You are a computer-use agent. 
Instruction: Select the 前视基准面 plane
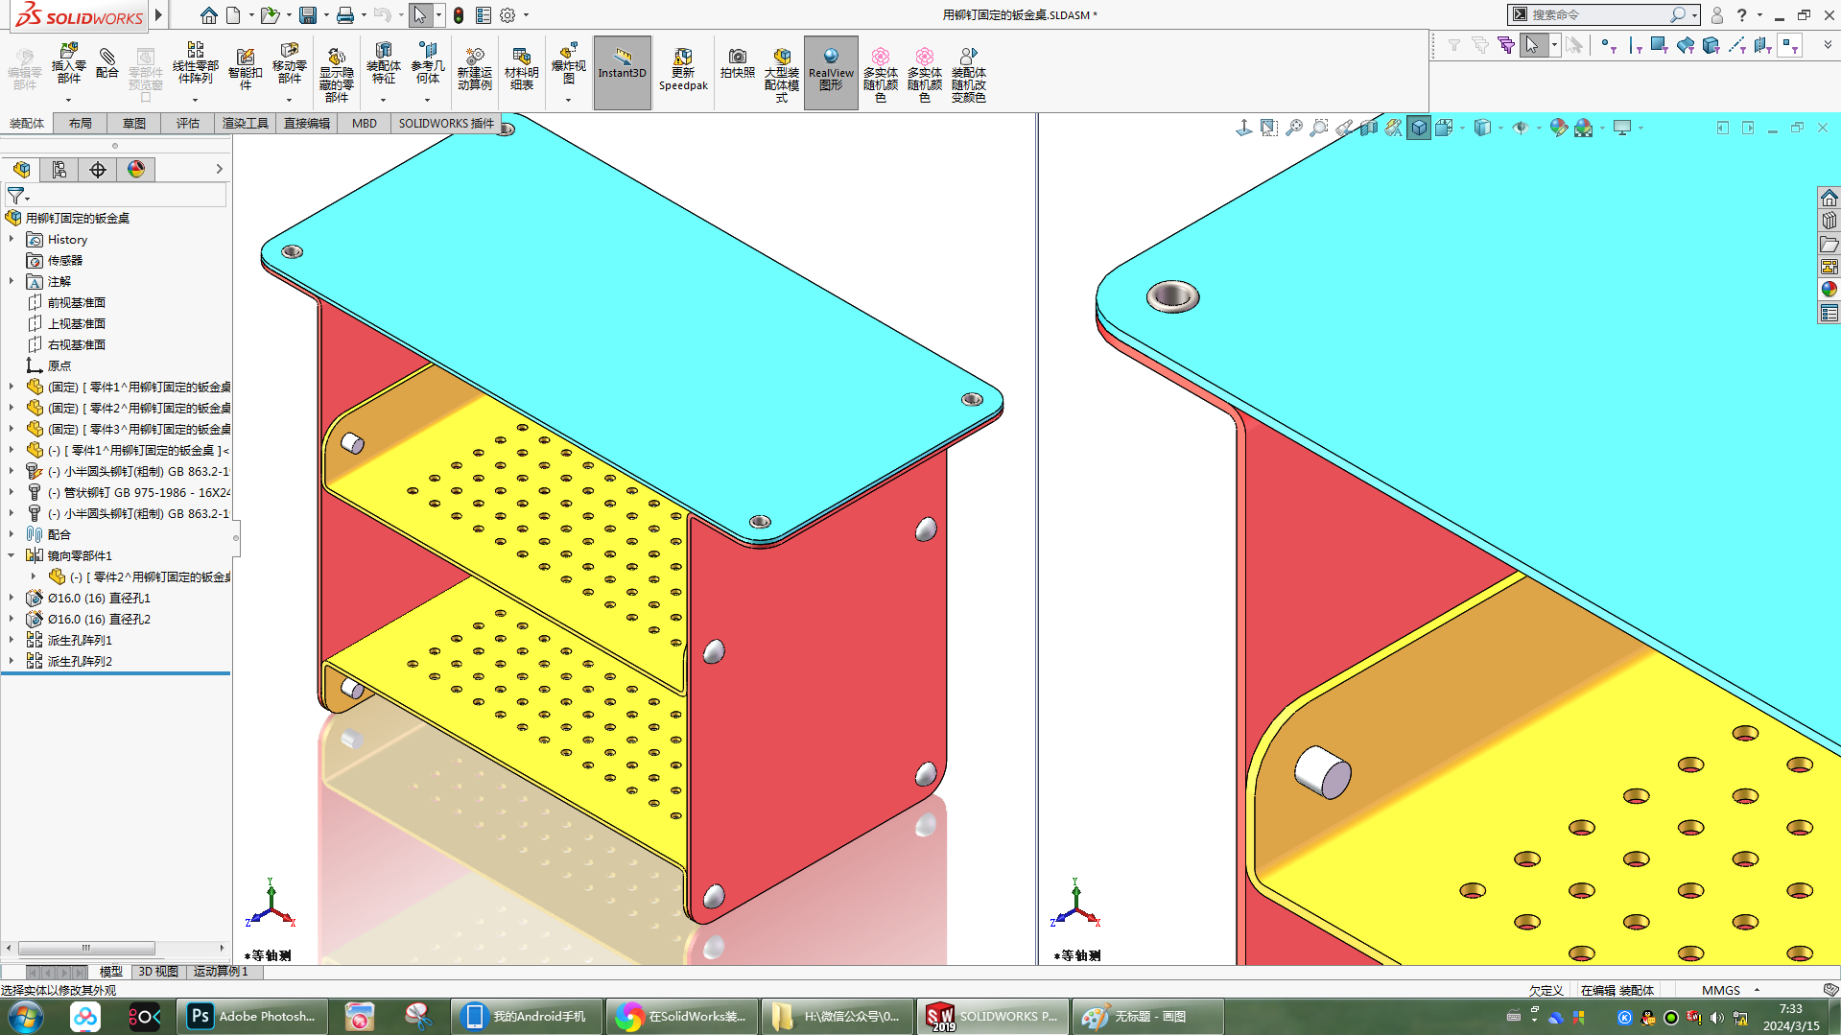coord(77,302)
